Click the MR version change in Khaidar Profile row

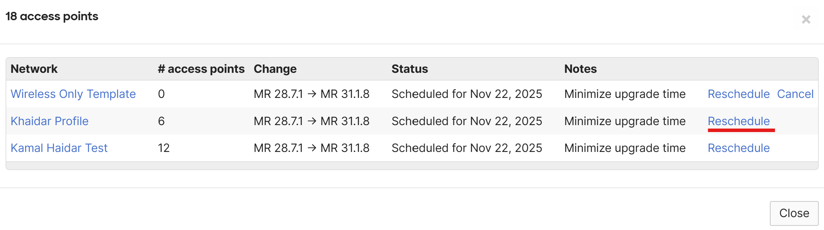tap(312, 121)
